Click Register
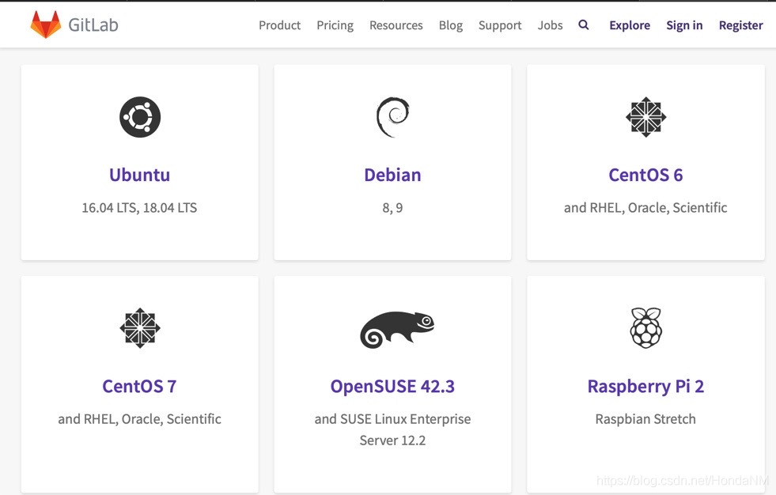Viewport: 776px width, 495px height. tap(741, 25)
